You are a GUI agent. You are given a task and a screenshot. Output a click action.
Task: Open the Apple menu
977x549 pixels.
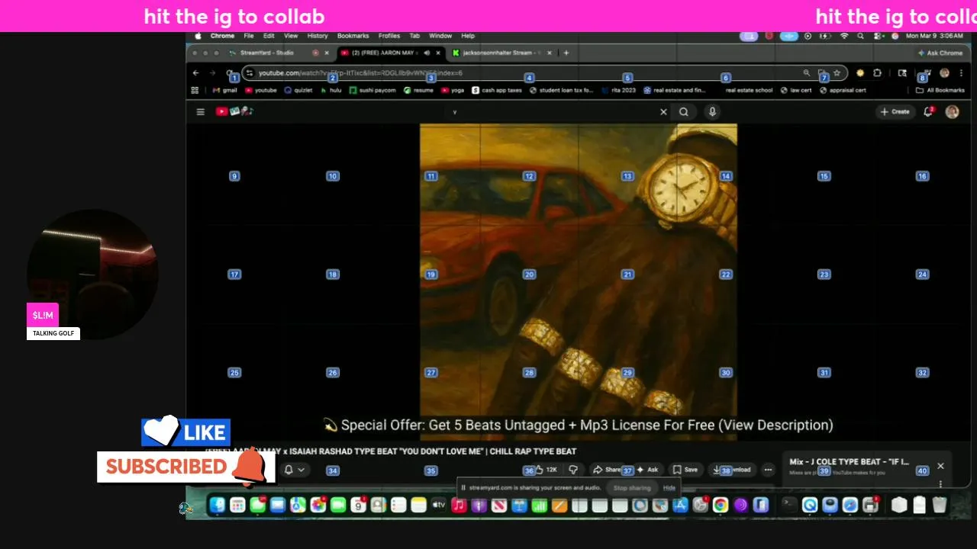[x=199, y=36]
